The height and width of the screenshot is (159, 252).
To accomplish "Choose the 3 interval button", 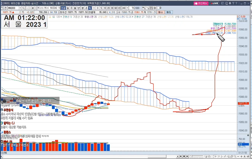I will coord(98,8).
